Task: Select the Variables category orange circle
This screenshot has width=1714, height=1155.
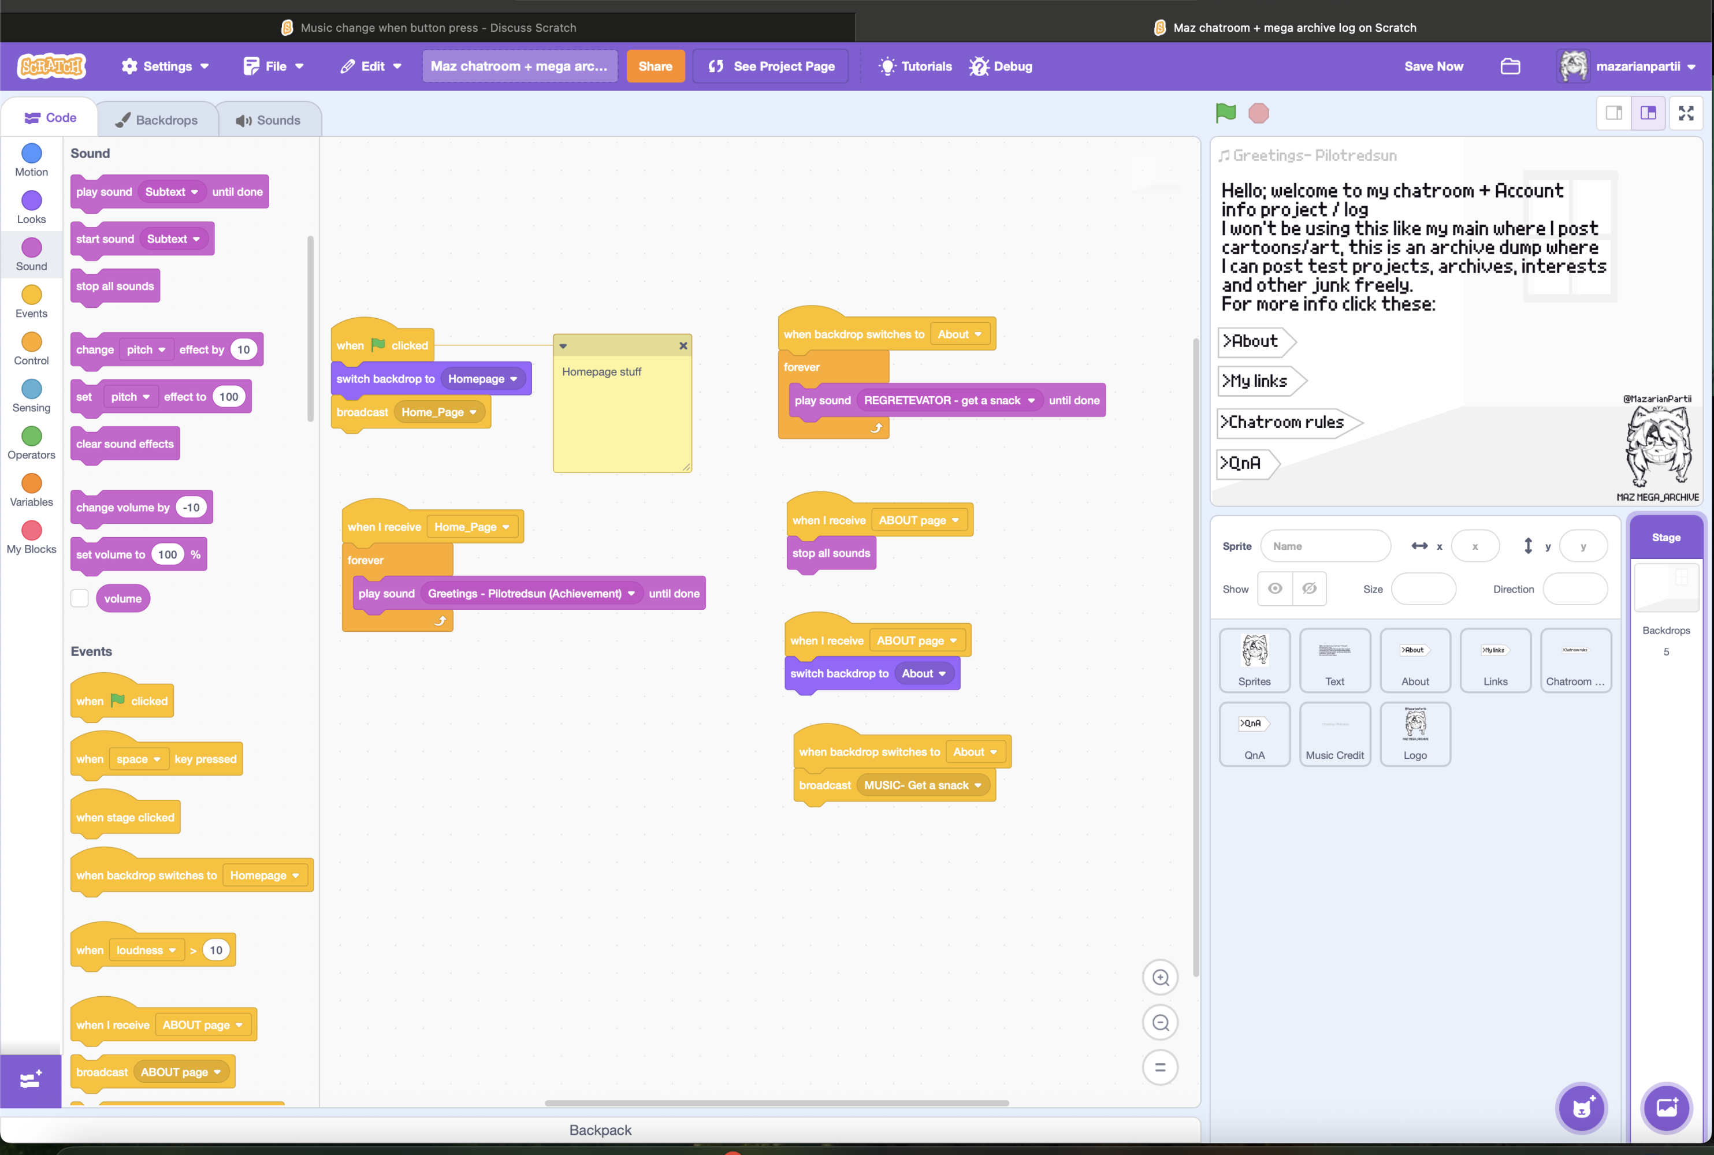Action: click(31, 483)
